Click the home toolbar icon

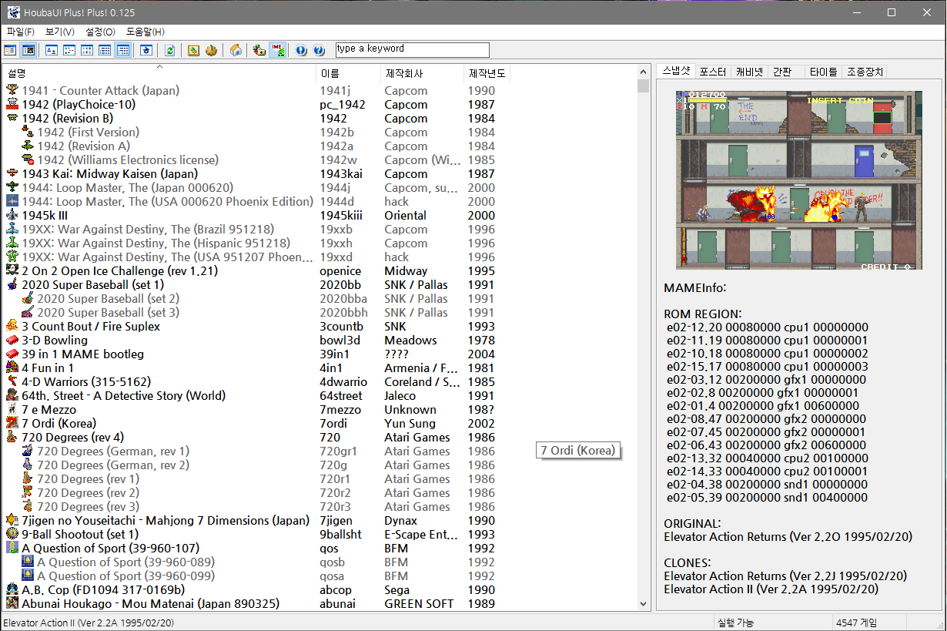[236, 50]
